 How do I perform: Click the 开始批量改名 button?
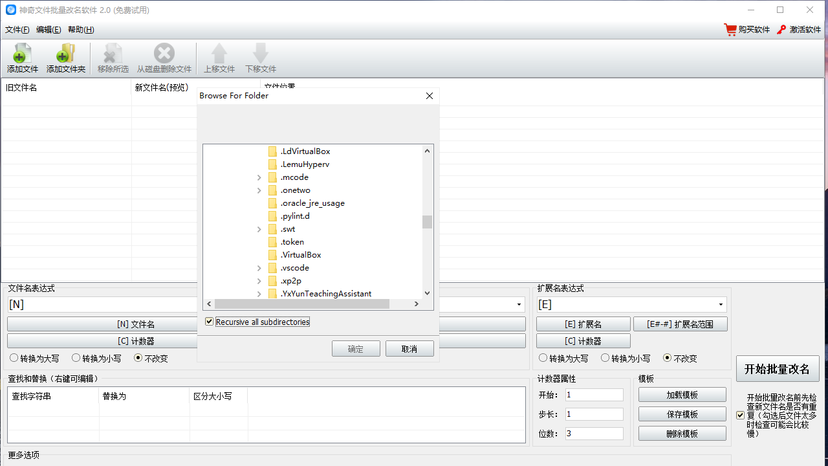[777, 369]
